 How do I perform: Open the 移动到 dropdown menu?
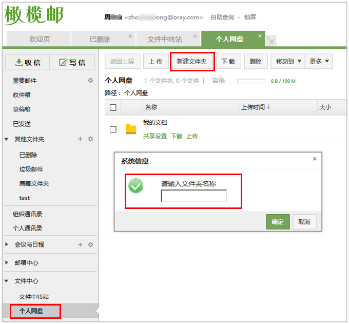(287, 62)
